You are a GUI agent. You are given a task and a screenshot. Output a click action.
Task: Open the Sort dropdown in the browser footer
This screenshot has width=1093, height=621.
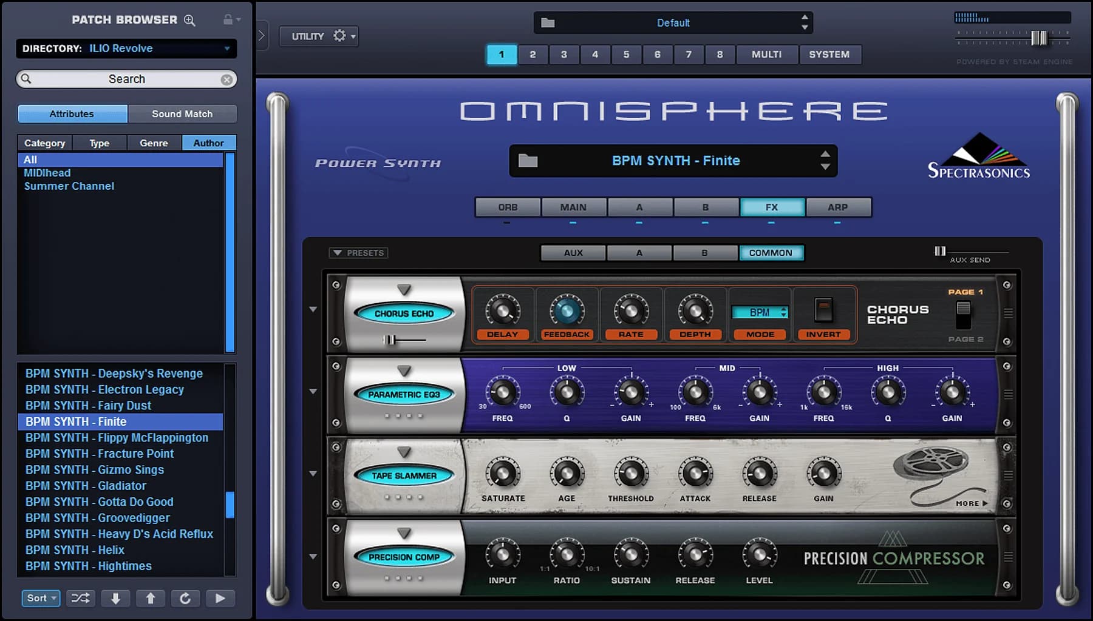[x=40, y=598]
